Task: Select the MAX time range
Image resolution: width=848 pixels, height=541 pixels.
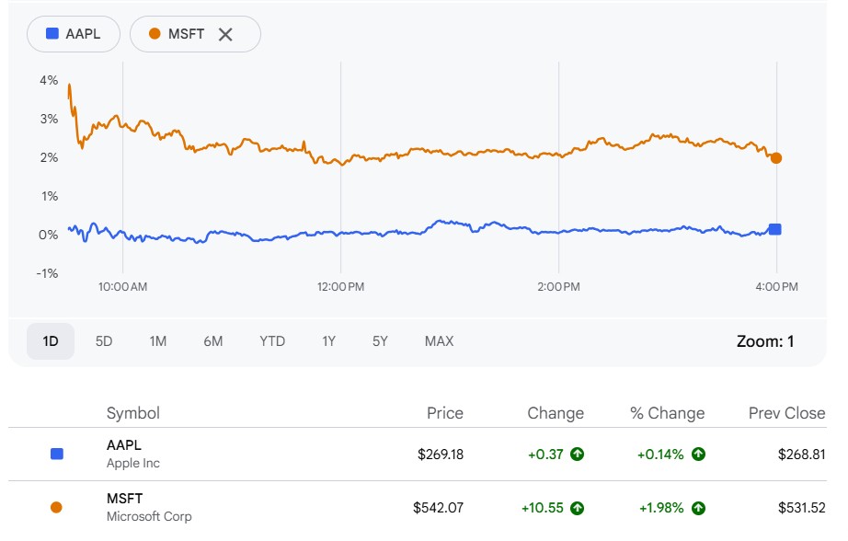Action: click(x=439, y=341)
